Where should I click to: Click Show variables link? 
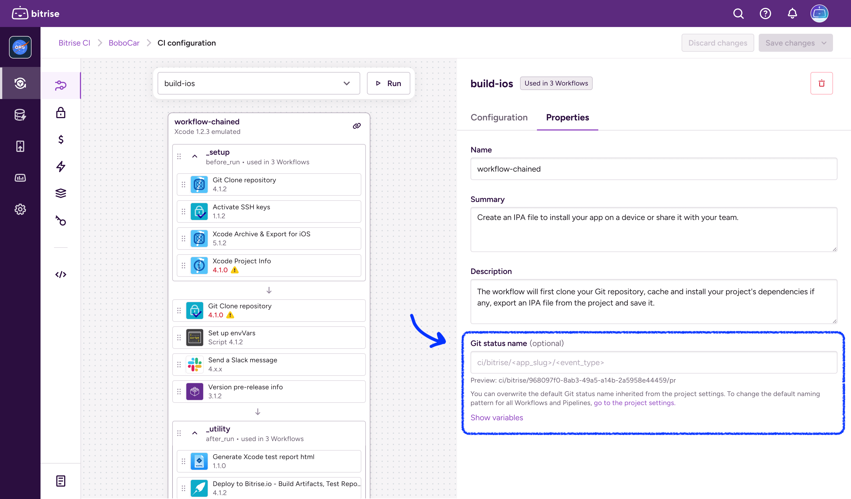tap(497, 418)
